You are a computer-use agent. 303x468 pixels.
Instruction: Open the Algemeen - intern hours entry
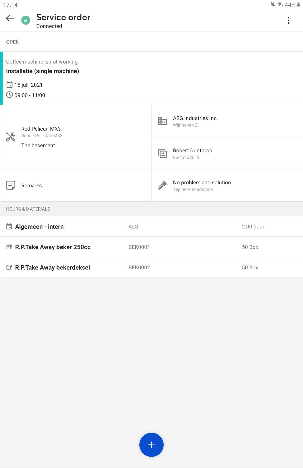[151, 226]
